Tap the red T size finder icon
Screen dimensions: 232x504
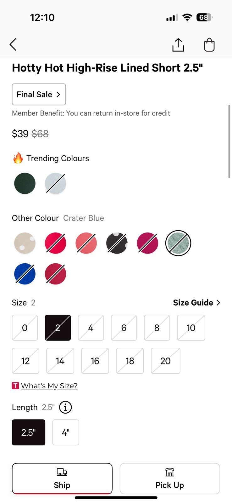pos(15,386)
